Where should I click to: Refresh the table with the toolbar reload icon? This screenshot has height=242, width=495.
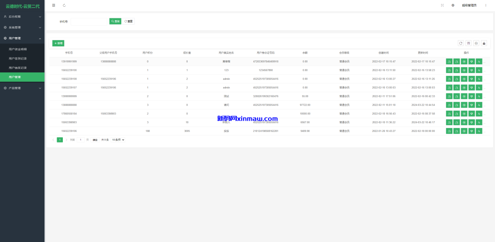tap(461, 43)
